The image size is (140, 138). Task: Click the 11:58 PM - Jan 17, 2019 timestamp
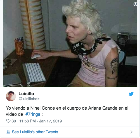(x=41, y=121)
